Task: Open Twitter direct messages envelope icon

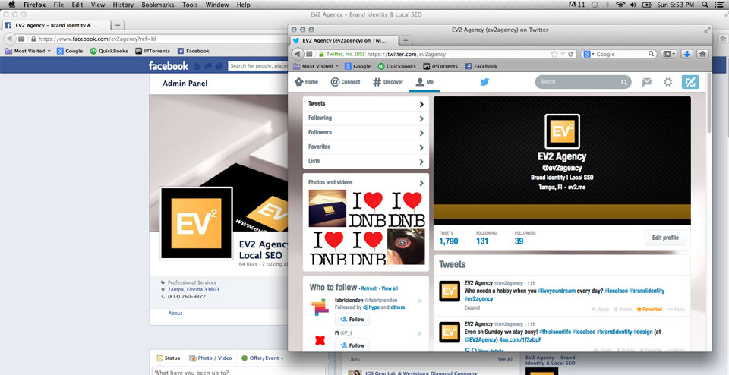Action: tap(647, 82)
